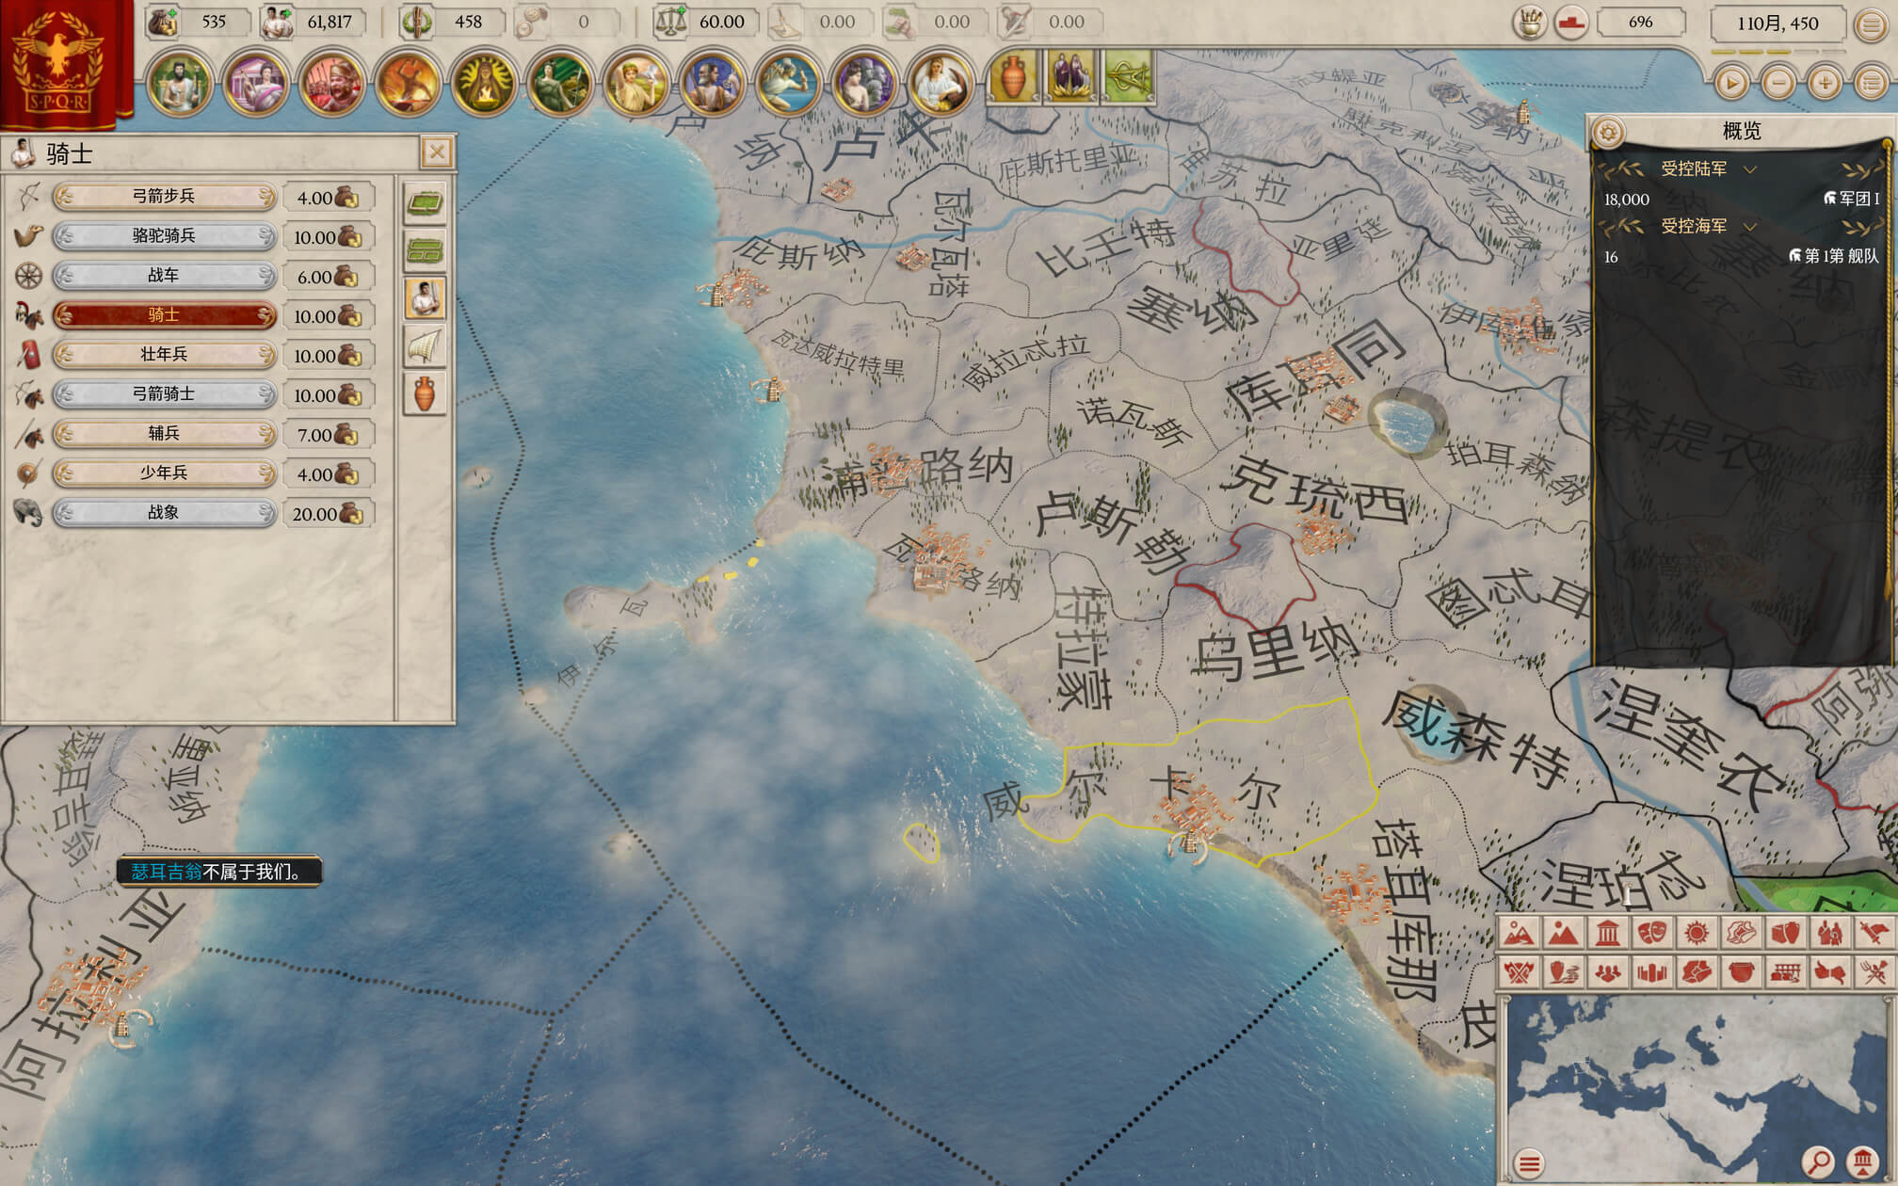Click the two purple-robed figures top button

point(1070,76)
